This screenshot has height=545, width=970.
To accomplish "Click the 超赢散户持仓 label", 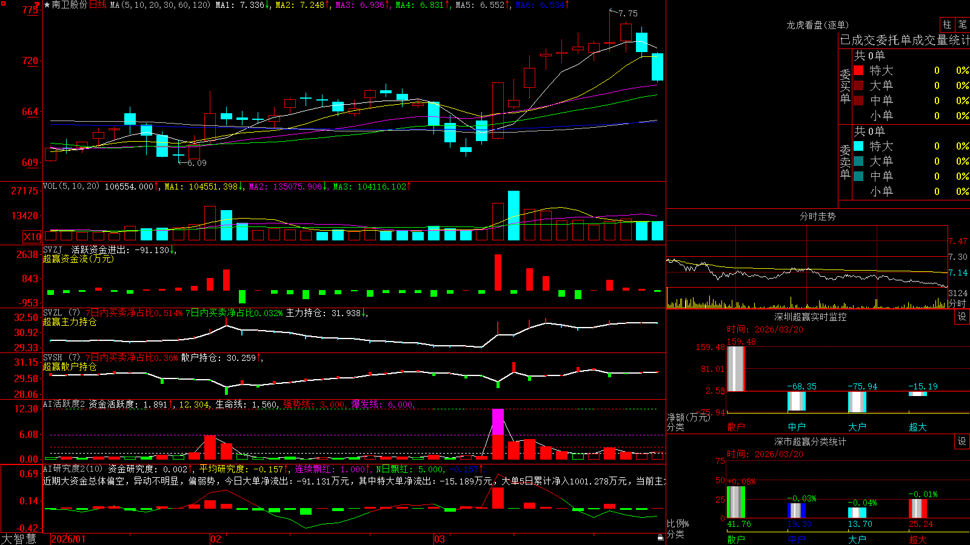I will pyautogui.click(x=70, y=366).
